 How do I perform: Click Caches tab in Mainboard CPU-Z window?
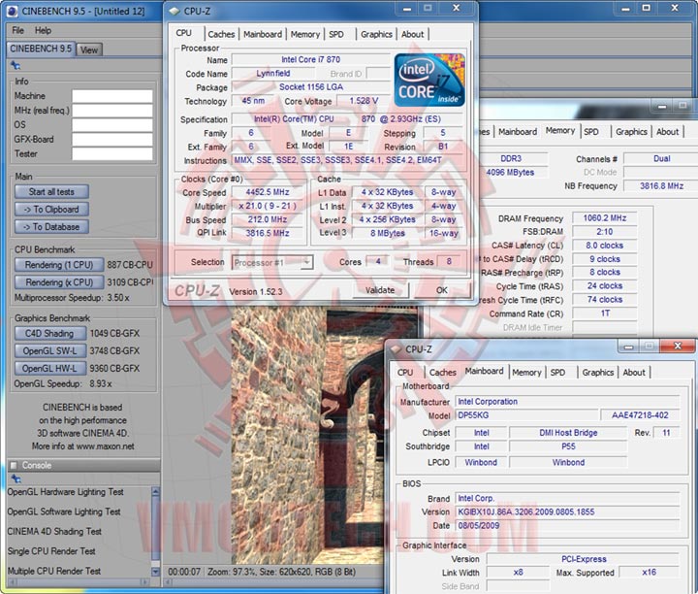point(442,373)
